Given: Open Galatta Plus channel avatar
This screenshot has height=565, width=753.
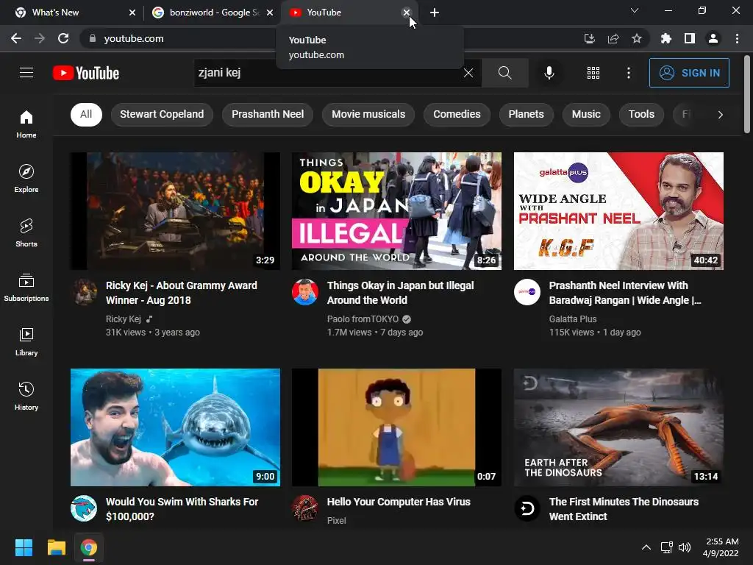Looking at the screenshot, I should 527,291.
